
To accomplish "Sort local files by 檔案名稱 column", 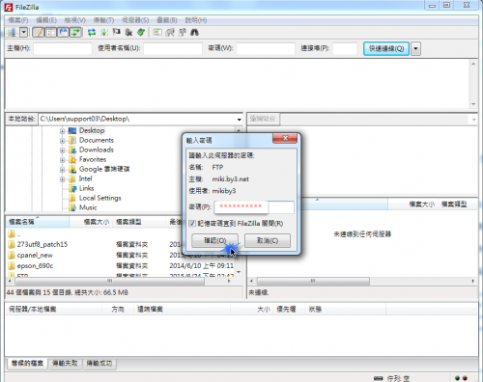I will tap(38, 222).
